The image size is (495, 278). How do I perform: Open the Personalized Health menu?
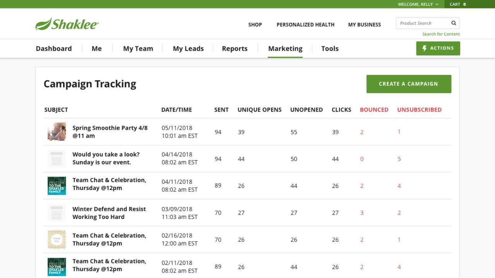pyautogui.click(x=305, y=25)
